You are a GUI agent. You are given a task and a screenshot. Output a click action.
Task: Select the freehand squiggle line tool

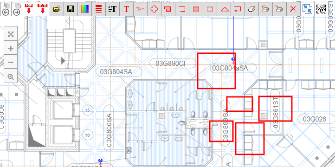pos(141,9)
